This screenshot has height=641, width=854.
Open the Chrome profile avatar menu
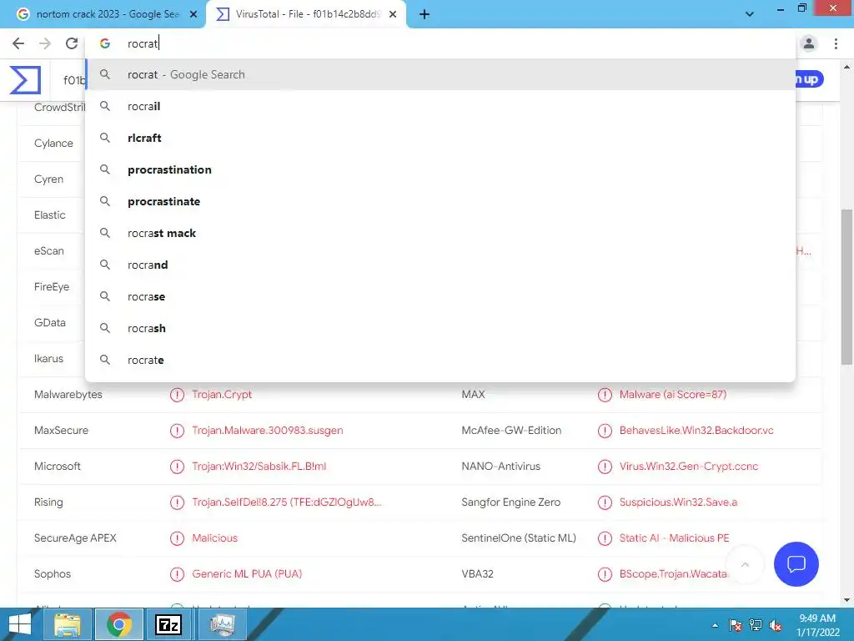809,43
